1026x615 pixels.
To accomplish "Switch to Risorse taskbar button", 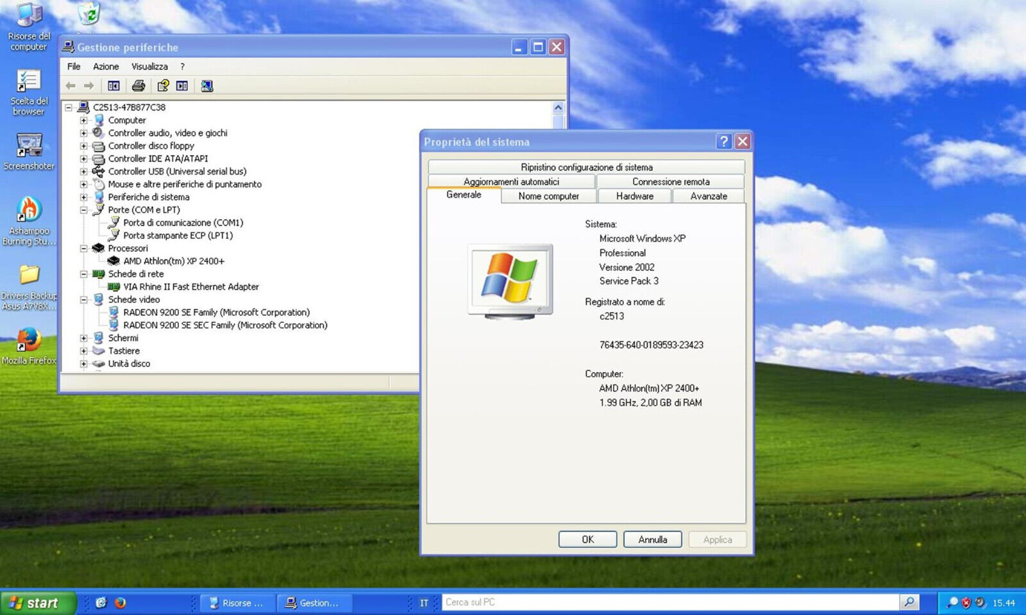I will 237,603.
